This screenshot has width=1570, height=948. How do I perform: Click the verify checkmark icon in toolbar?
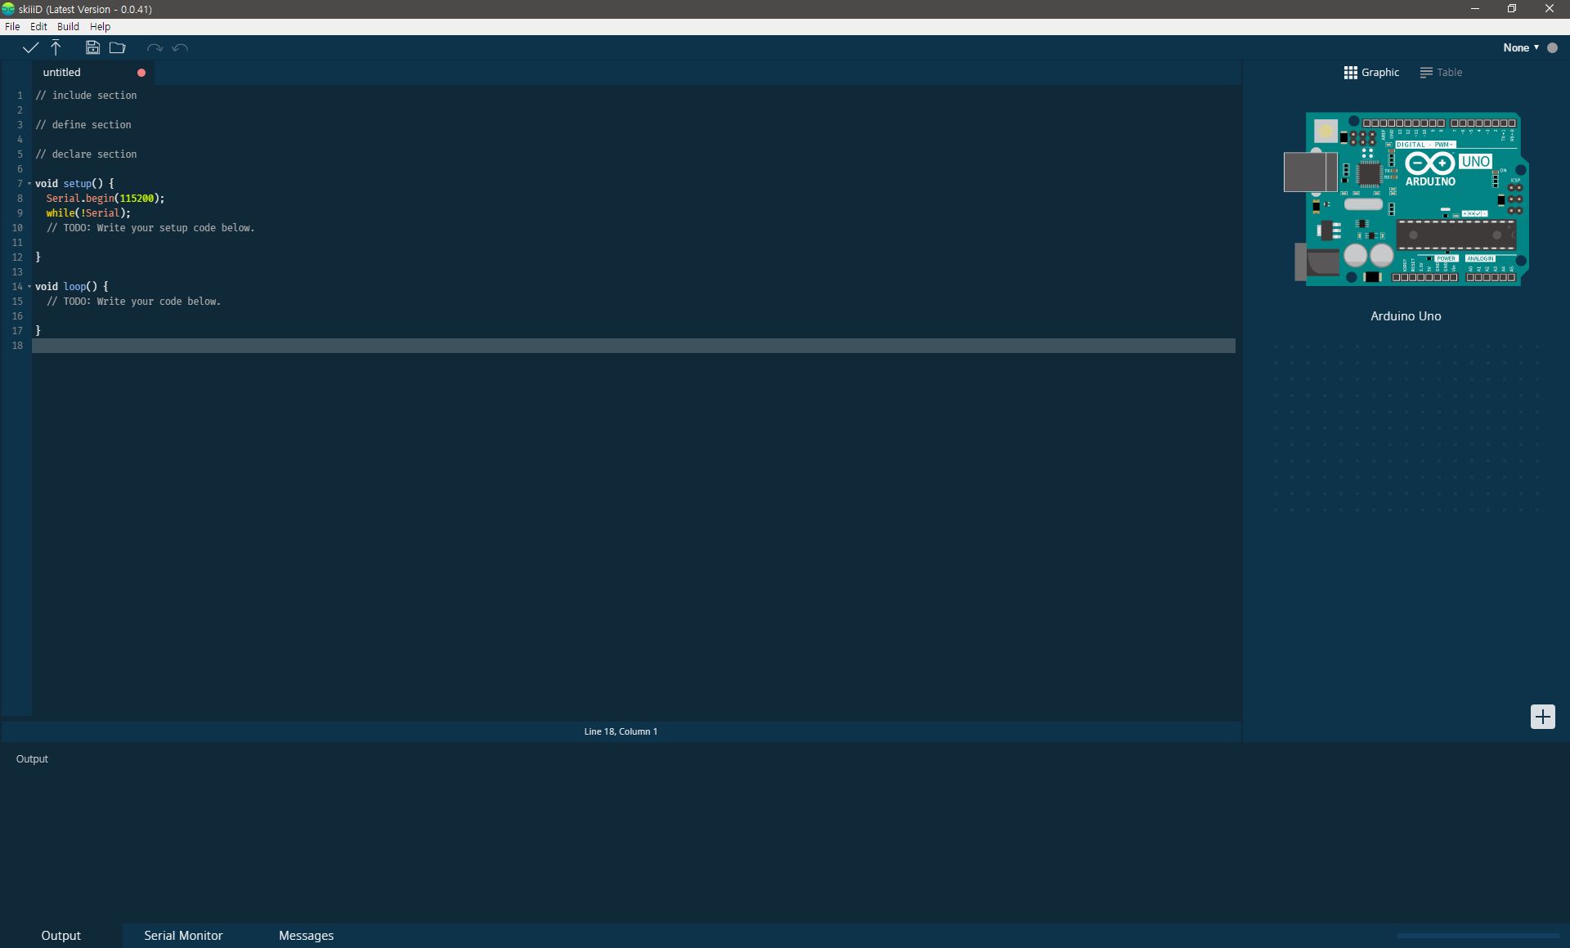click(29, 48)
